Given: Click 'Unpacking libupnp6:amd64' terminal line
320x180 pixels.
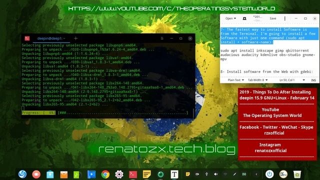Looking at the screenshot, I should point(65,53).
